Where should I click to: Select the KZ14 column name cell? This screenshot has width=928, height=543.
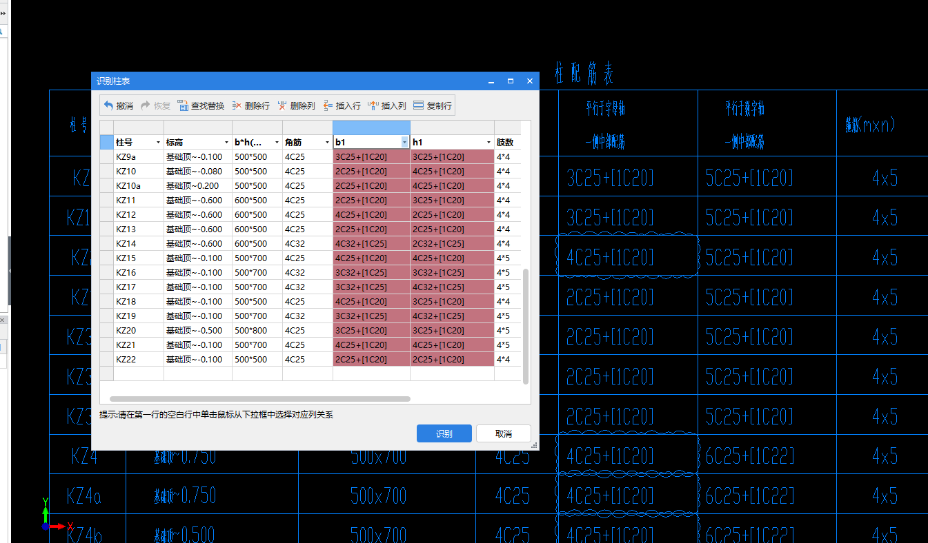pos(139,243)
